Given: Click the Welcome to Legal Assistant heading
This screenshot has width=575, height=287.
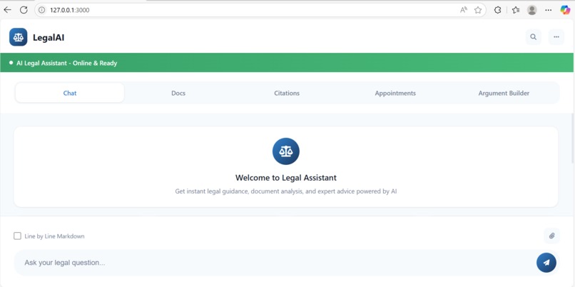Looking at the screenshot, I should tap(285, 178).
